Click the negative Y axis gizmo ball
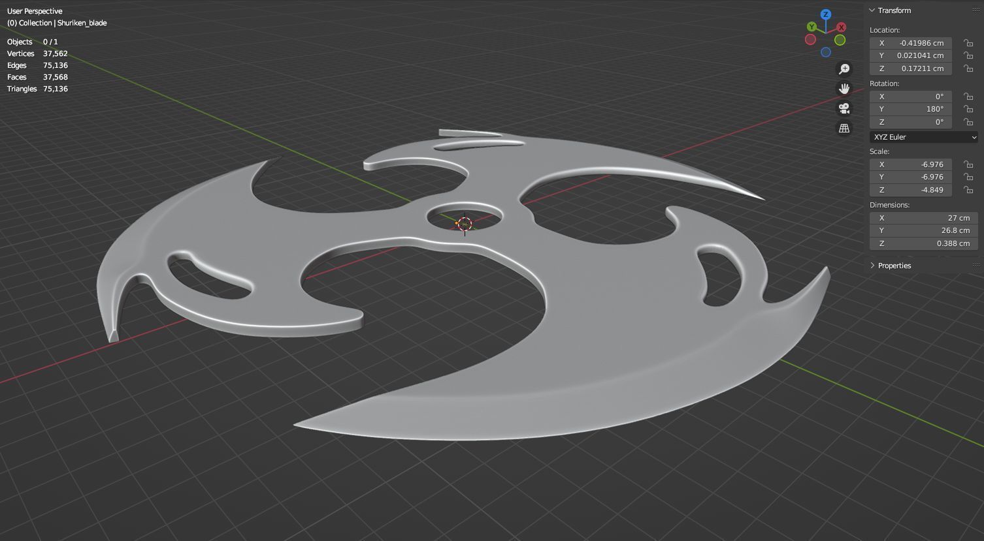The image size is (984, 541). [x=840, y=40]
